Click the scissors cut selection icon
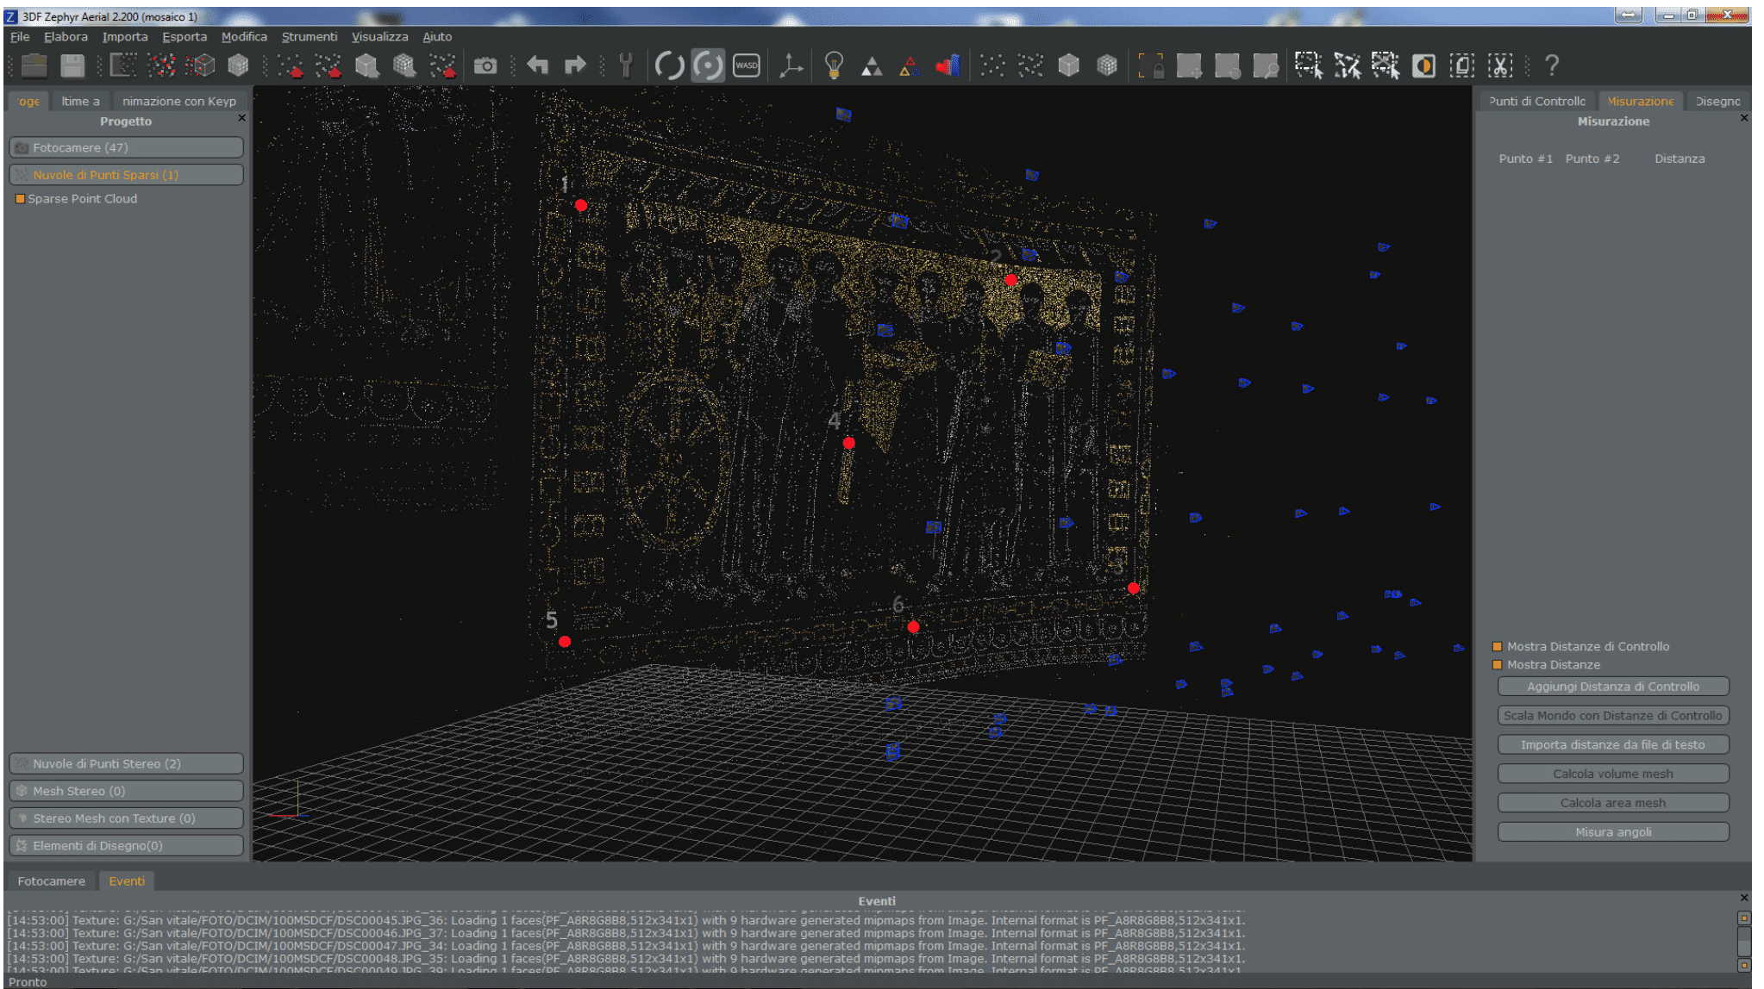The height and width of the screenshot is (989, 1764). coord(1500,65)
